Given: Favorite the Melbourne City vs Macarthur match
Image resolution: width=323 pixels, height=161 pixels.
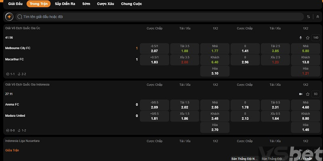Looking at the screenshot, I should [307, 38].
